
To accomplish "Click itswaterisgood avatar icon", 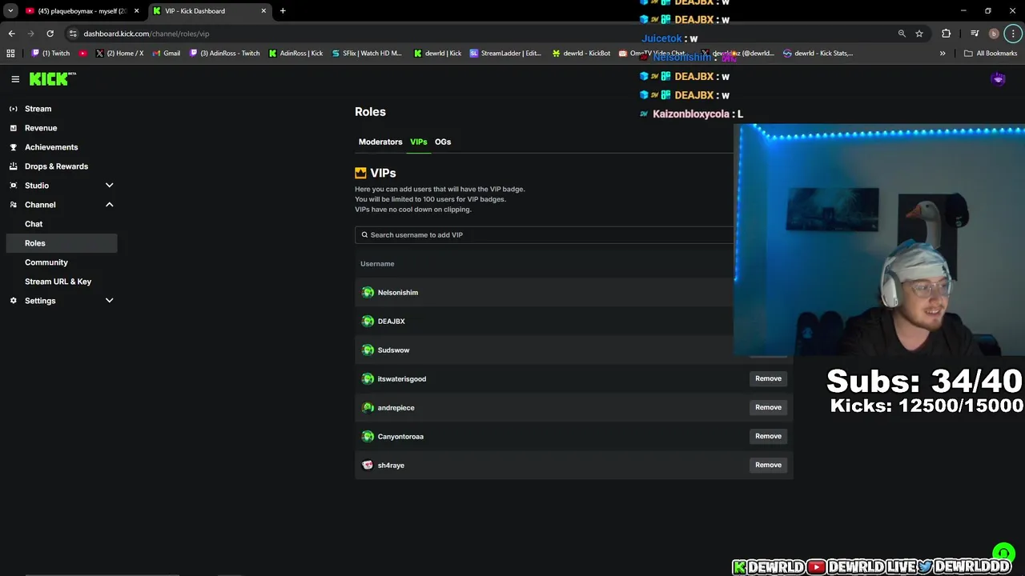I will pos(368,378).
